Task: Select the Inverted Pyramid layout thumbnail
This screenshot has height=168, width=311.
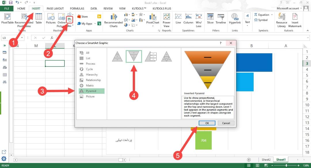Action: pyautogui.click(x=134, y=56)
